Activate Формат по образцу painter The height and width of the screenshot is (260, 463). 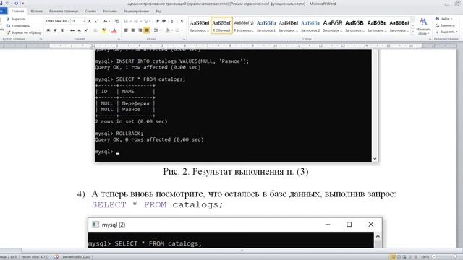tap(24, 32)
